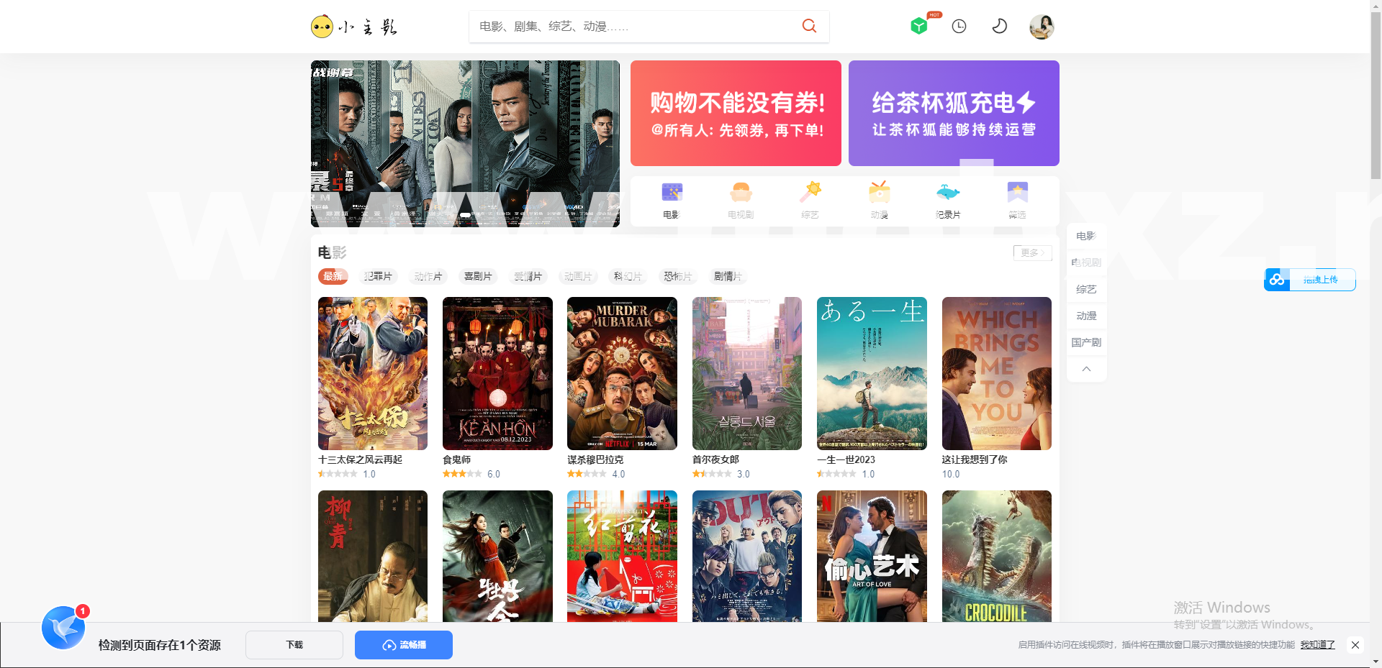Viewport: 1382px width, 668px height.
Task: Open the blue bird plugin icon
Action: tap(63, 628)
